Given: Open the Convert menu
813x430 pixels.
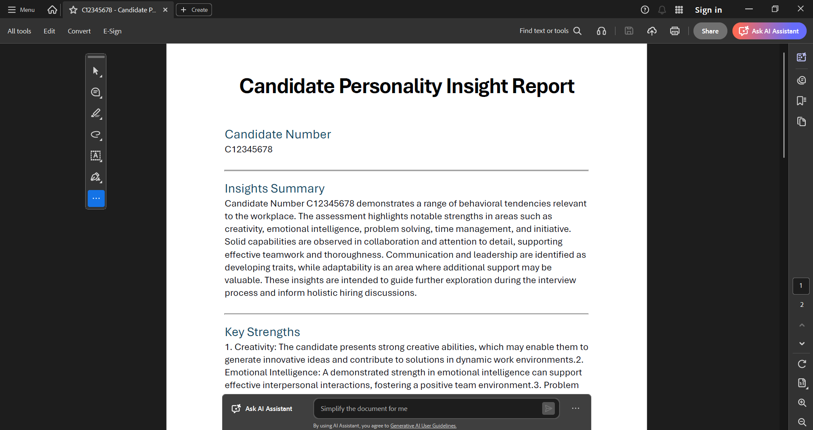Looking at the screenshot, I should [x=79, y=31].
